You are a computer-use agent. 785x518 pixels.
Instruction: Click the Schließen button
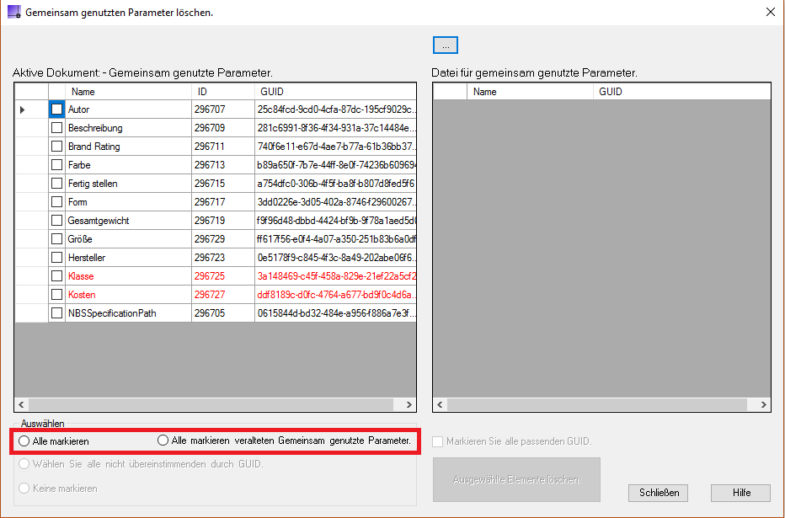point(659,493)
